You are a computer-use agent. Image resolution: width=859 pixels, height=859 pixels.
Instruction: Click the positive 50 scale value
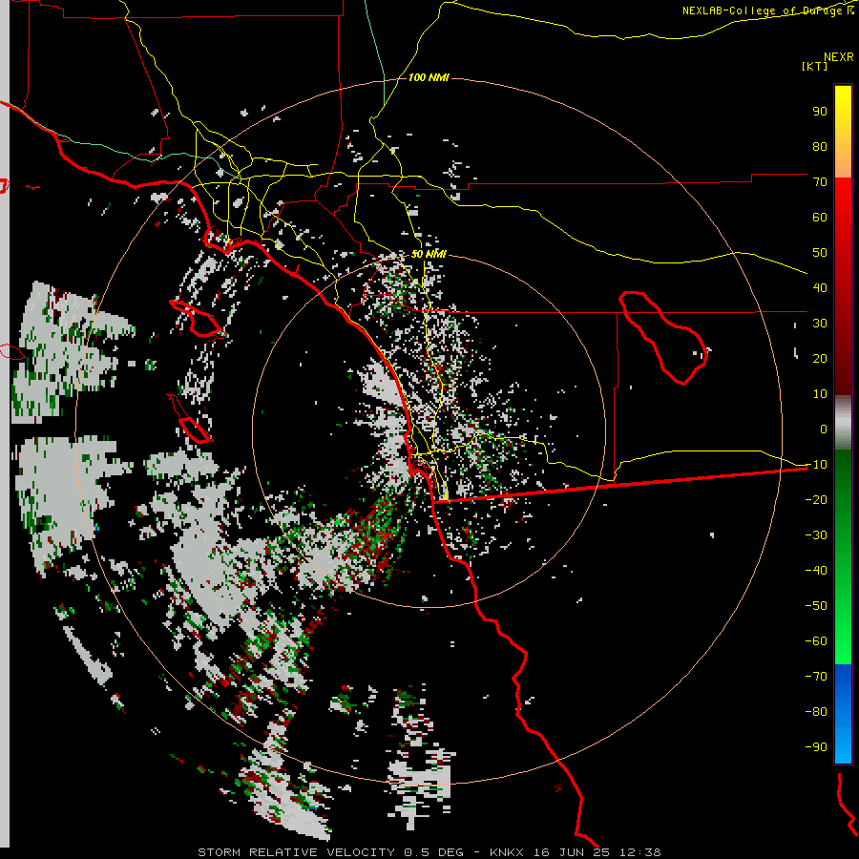tap(820, 253)
